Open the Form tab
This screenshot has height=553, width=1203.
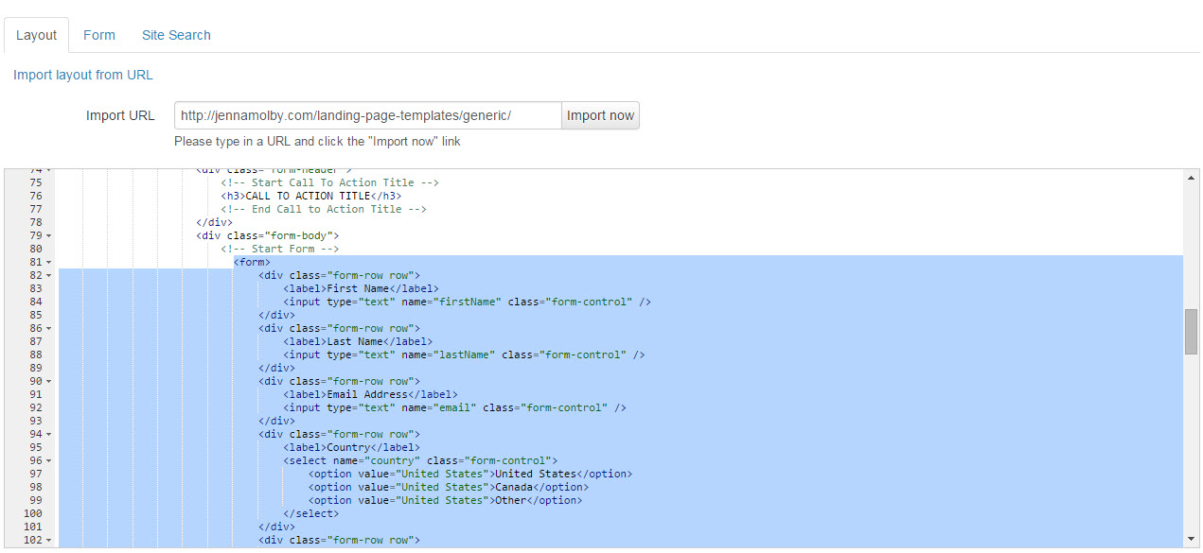pyautogui.click(x=99, y=35)
